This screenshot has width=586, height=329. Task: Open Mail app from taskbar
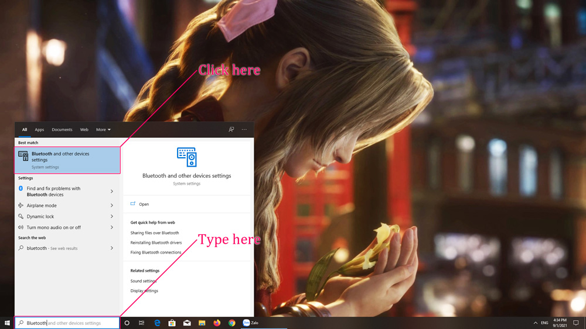pyautogui.click(x=187, y=323)
